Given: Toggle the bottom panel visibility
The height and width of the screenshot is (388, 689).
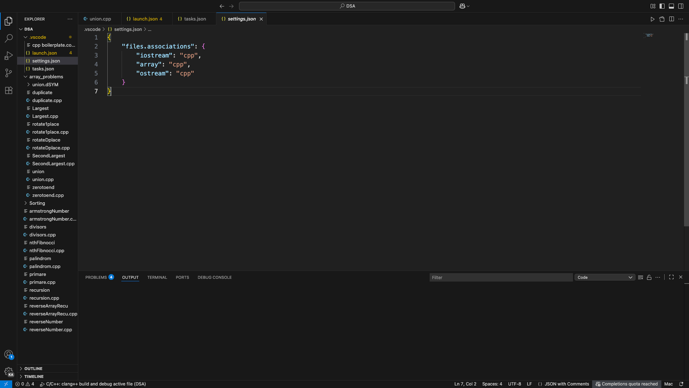Looking at the screenshot, I should point(671,6).
